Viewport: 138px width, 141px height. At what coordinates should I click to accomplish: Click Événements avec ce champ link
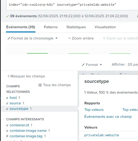click(108, 117)
